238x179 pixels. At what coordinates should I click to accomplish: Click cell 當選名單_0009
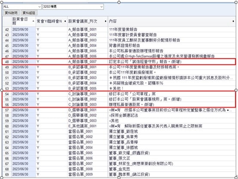88,174
